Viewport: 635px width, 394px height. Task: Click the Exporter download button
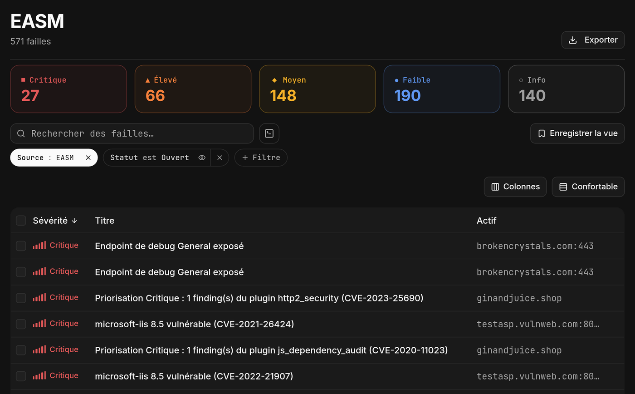tap(593, 40)
